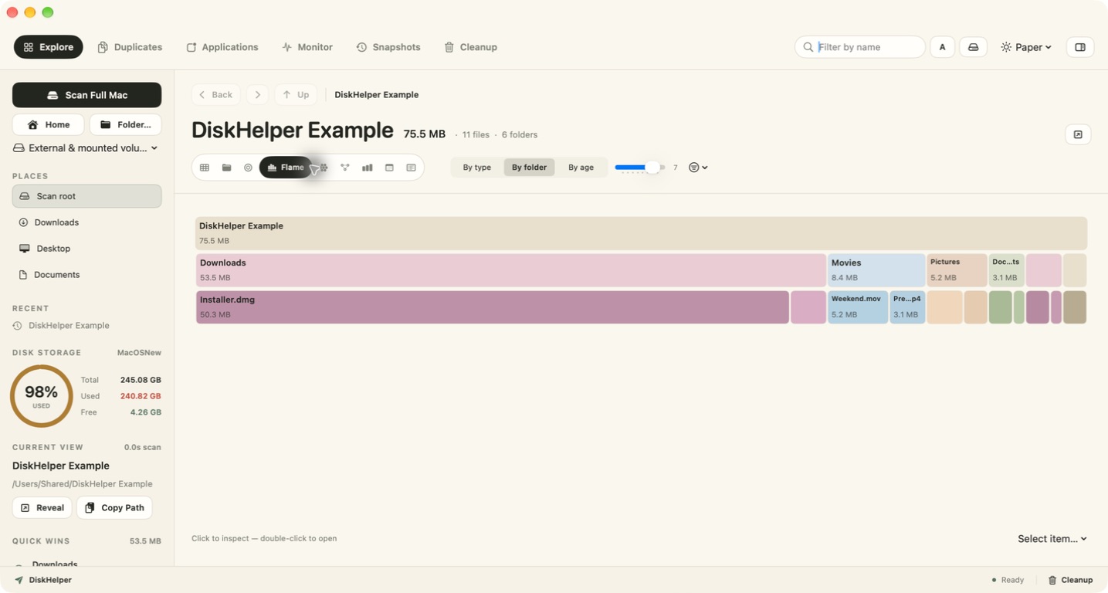Open the filter options circle-lines dropdown
Viewport: 1108px width, 593px height.
[698, 168]
